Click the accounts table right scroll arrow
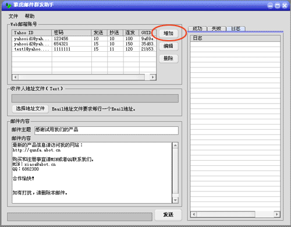291x227 pixels. point(153,77)
